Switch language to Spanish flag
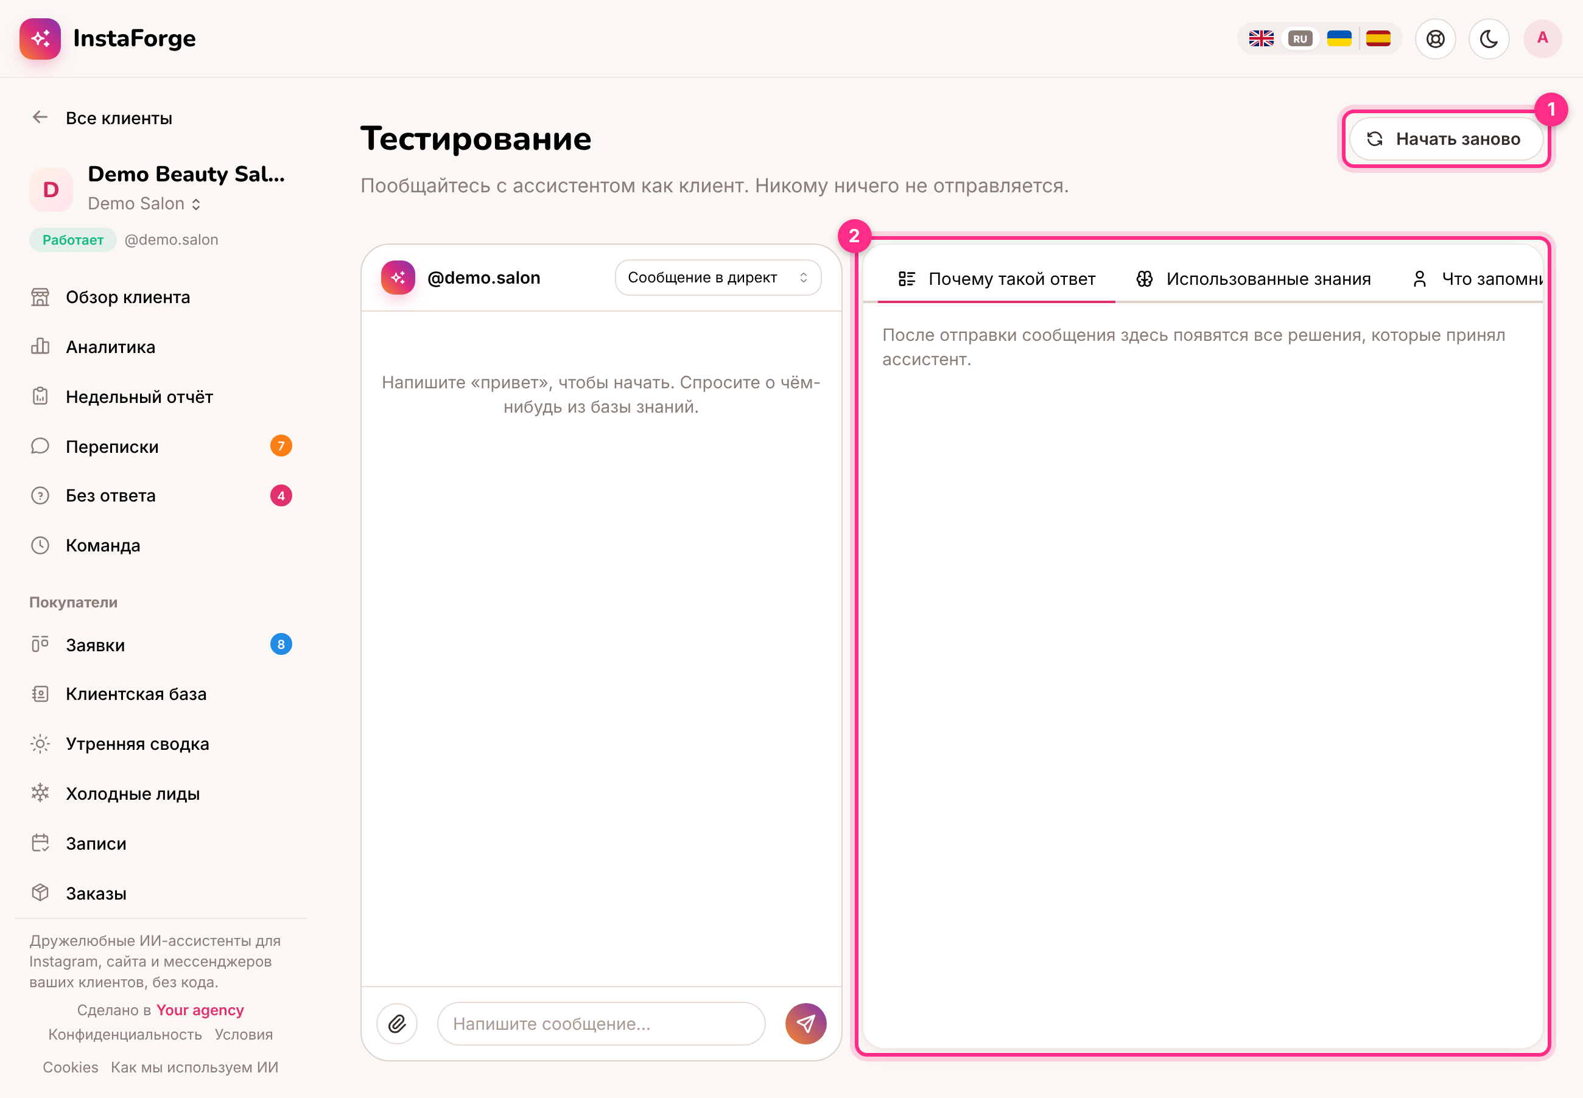 [1378, 38]
